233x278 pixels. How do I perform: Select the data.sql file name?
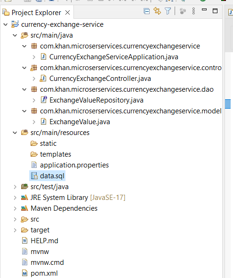pyautogui.click(x=52, y=176)
